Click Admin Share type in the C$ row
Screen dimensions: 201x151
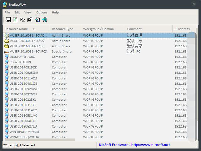pyautogui.click(x=61, y=41)
